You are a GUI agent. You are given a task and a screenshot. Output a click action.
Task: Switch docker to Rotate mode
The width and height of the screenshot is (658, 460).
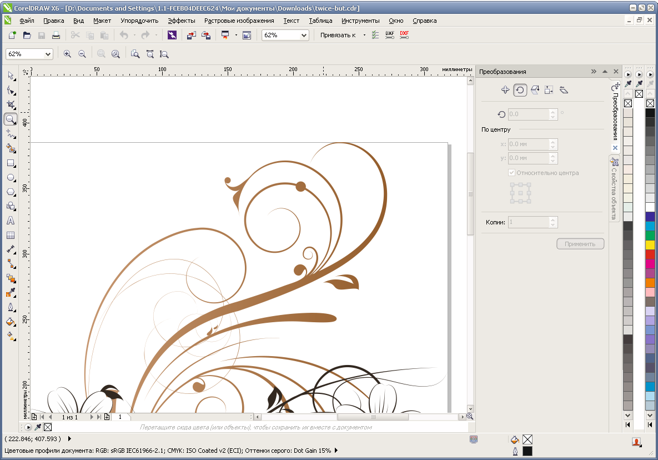(x=520, y=90)
